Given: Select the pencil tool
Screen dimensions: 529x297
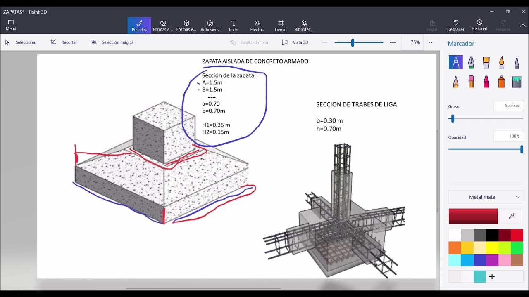Looking at the screenshot, I should click(x=456, y=81).
